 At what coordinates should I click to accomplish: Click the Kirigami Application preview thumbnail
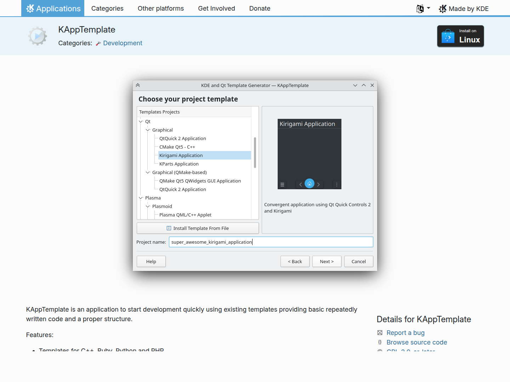310,154
